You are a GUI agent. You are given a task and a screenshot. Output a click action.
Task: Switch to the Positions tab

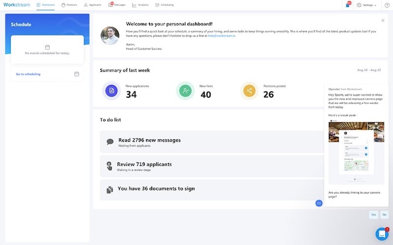coord(69,5)
